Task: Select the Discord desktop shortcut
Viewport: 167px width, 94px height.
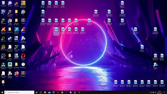Action: click(x=10, y=4)
